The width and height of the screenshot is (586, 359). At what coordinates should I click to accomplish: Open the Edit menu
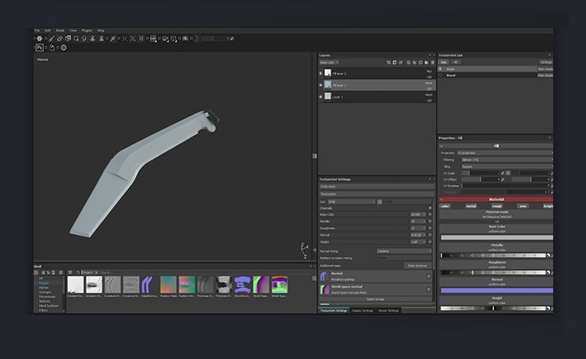coord(48,30)
